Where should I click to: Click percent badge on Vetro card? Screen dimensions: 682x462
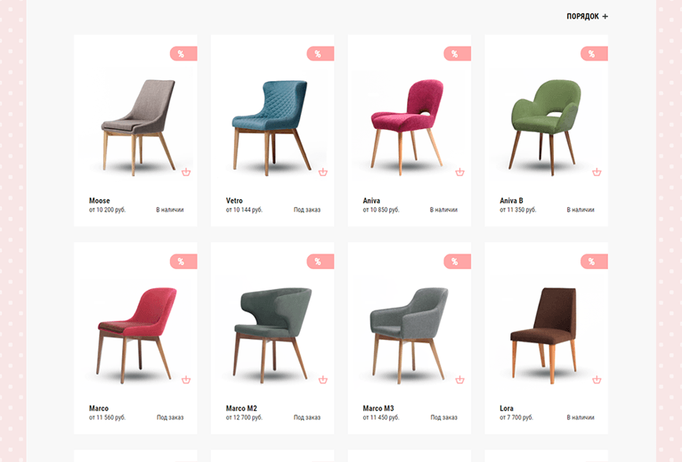point(321,54)
